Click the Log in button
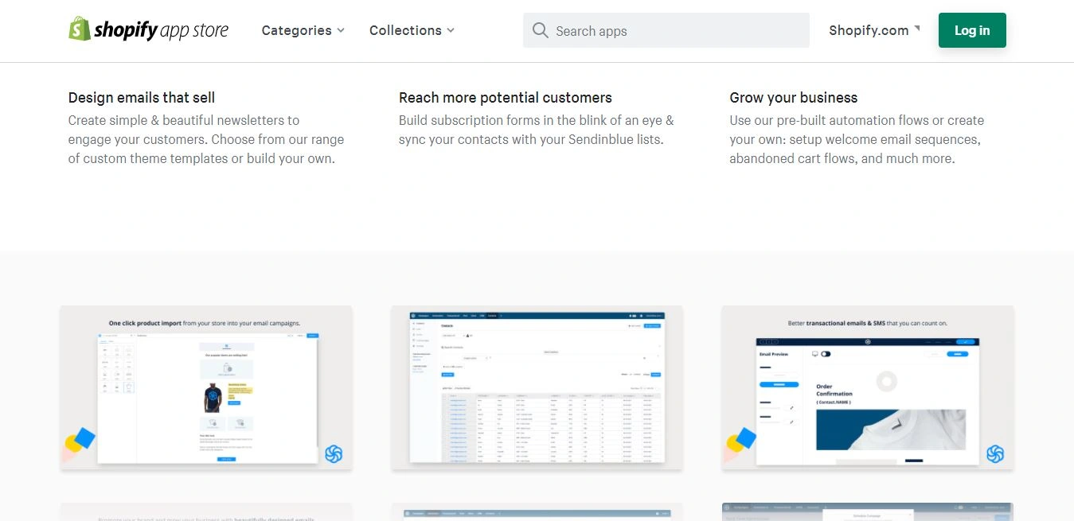This screenshot has width=1074, height=521. [x=972, y=30]
